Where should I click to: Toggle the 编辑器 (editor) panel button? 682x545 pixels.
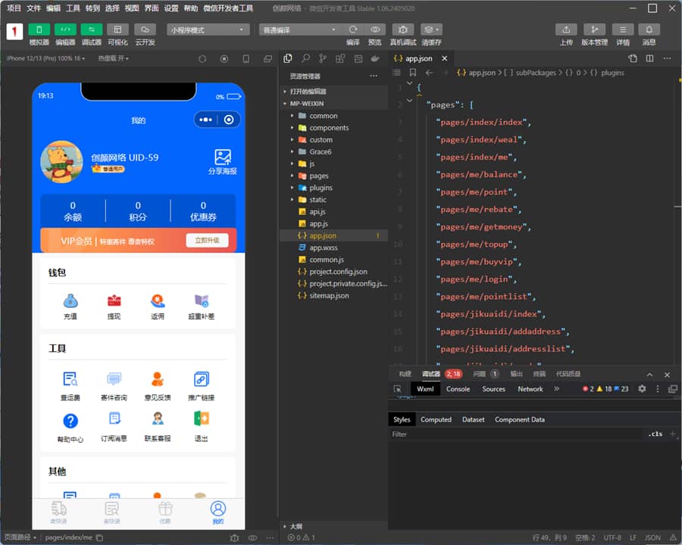coord(65,30)
